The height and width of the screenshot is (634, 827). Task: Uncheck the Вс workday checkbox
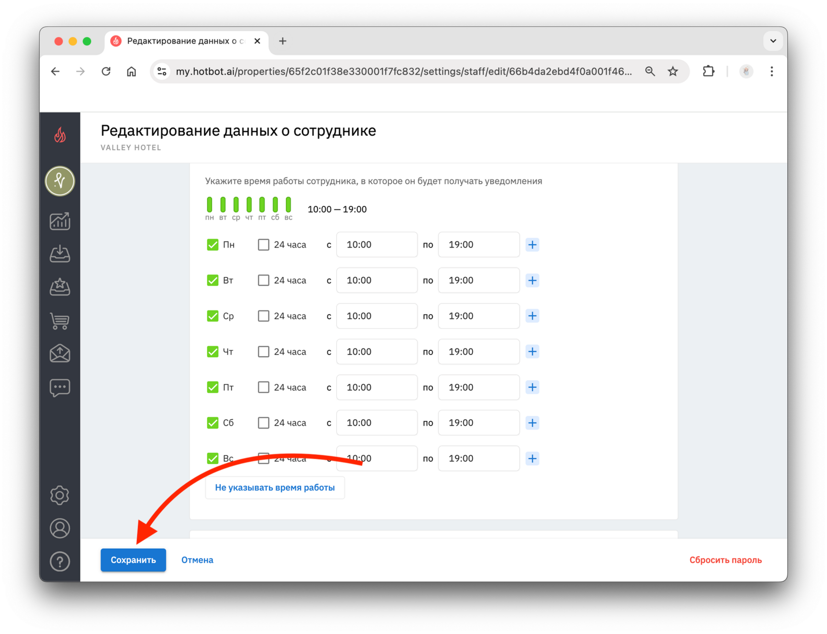click(x=213, y=459)
